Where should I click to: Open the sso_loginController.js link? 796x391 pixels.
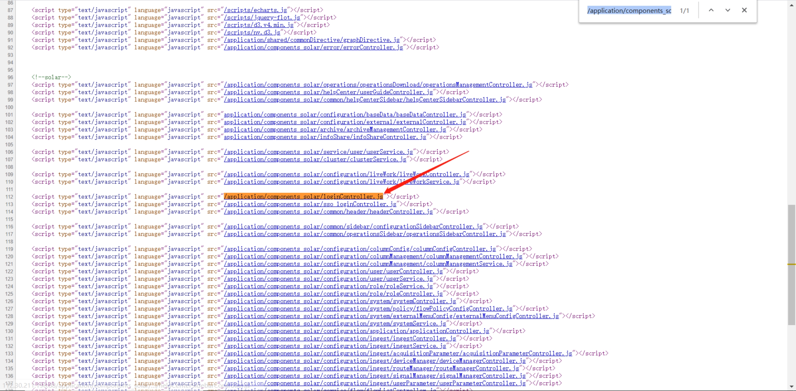pos(310,204)
